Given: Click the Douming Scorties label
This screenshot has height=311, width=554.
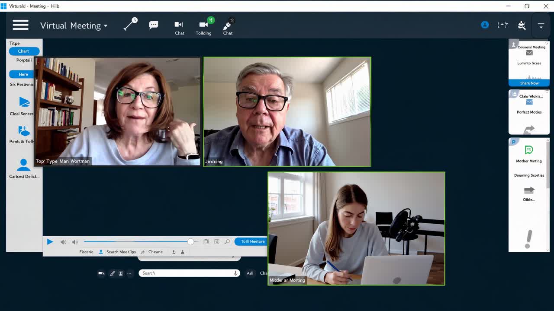Looking at the screenshot, I should [529, 175].
